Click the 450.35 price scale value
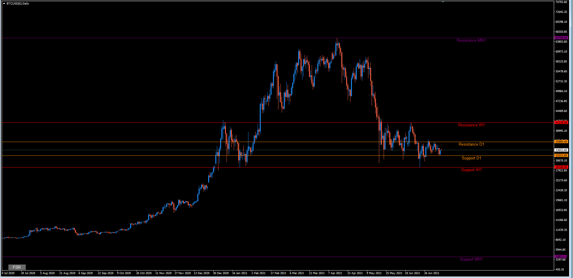This screenshot has width=573, height=278. [560, 270]
